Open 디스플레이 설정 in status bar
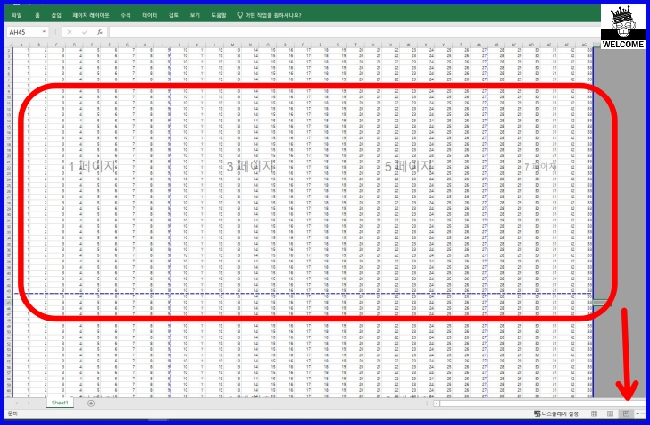The image size is (650, 425). click(556, 413)
